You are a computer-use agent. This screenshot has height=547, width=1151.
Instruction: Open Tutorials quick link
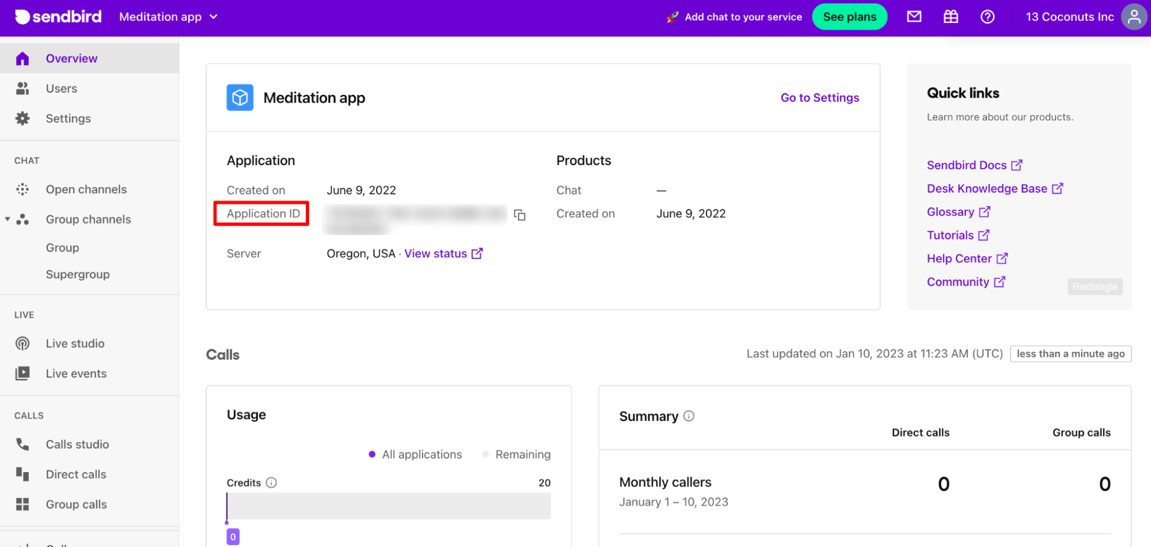pyautogui.click(x=958, y=235)
